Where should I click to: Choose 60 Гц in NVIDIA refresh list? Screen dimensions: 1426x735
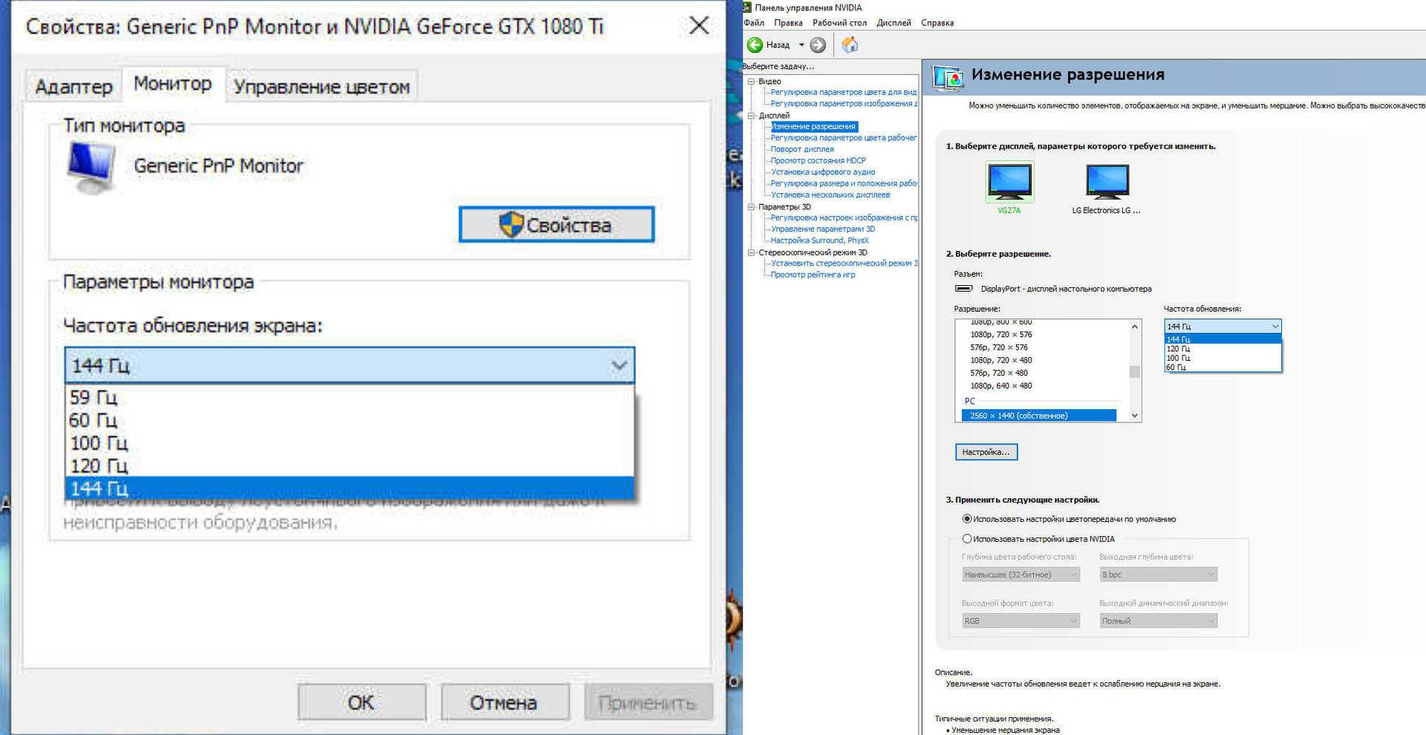(x=1222, y=367)
